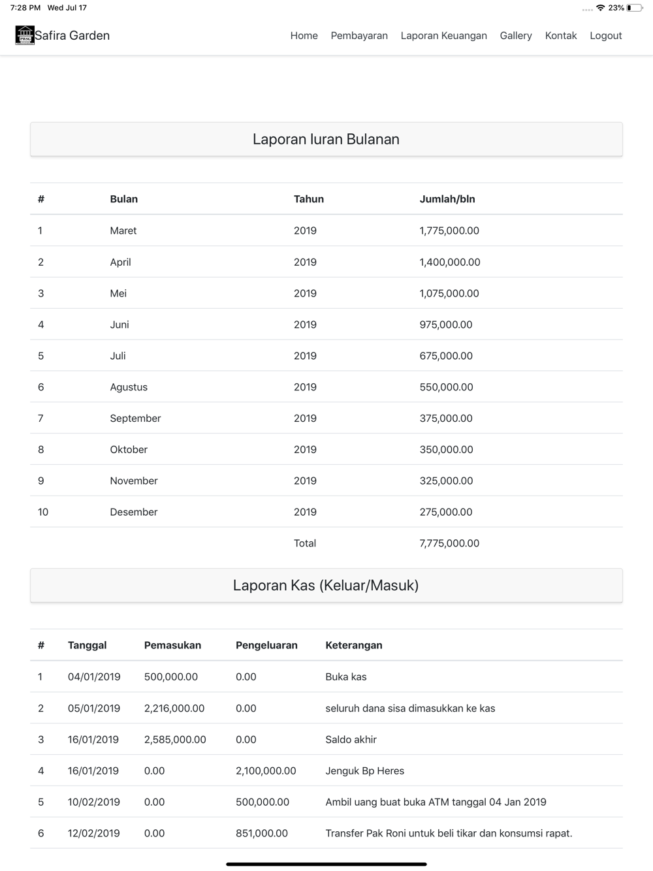Click the Total value 7,775,000.00
Screen dimensions: 653x871
coord(449,543)
